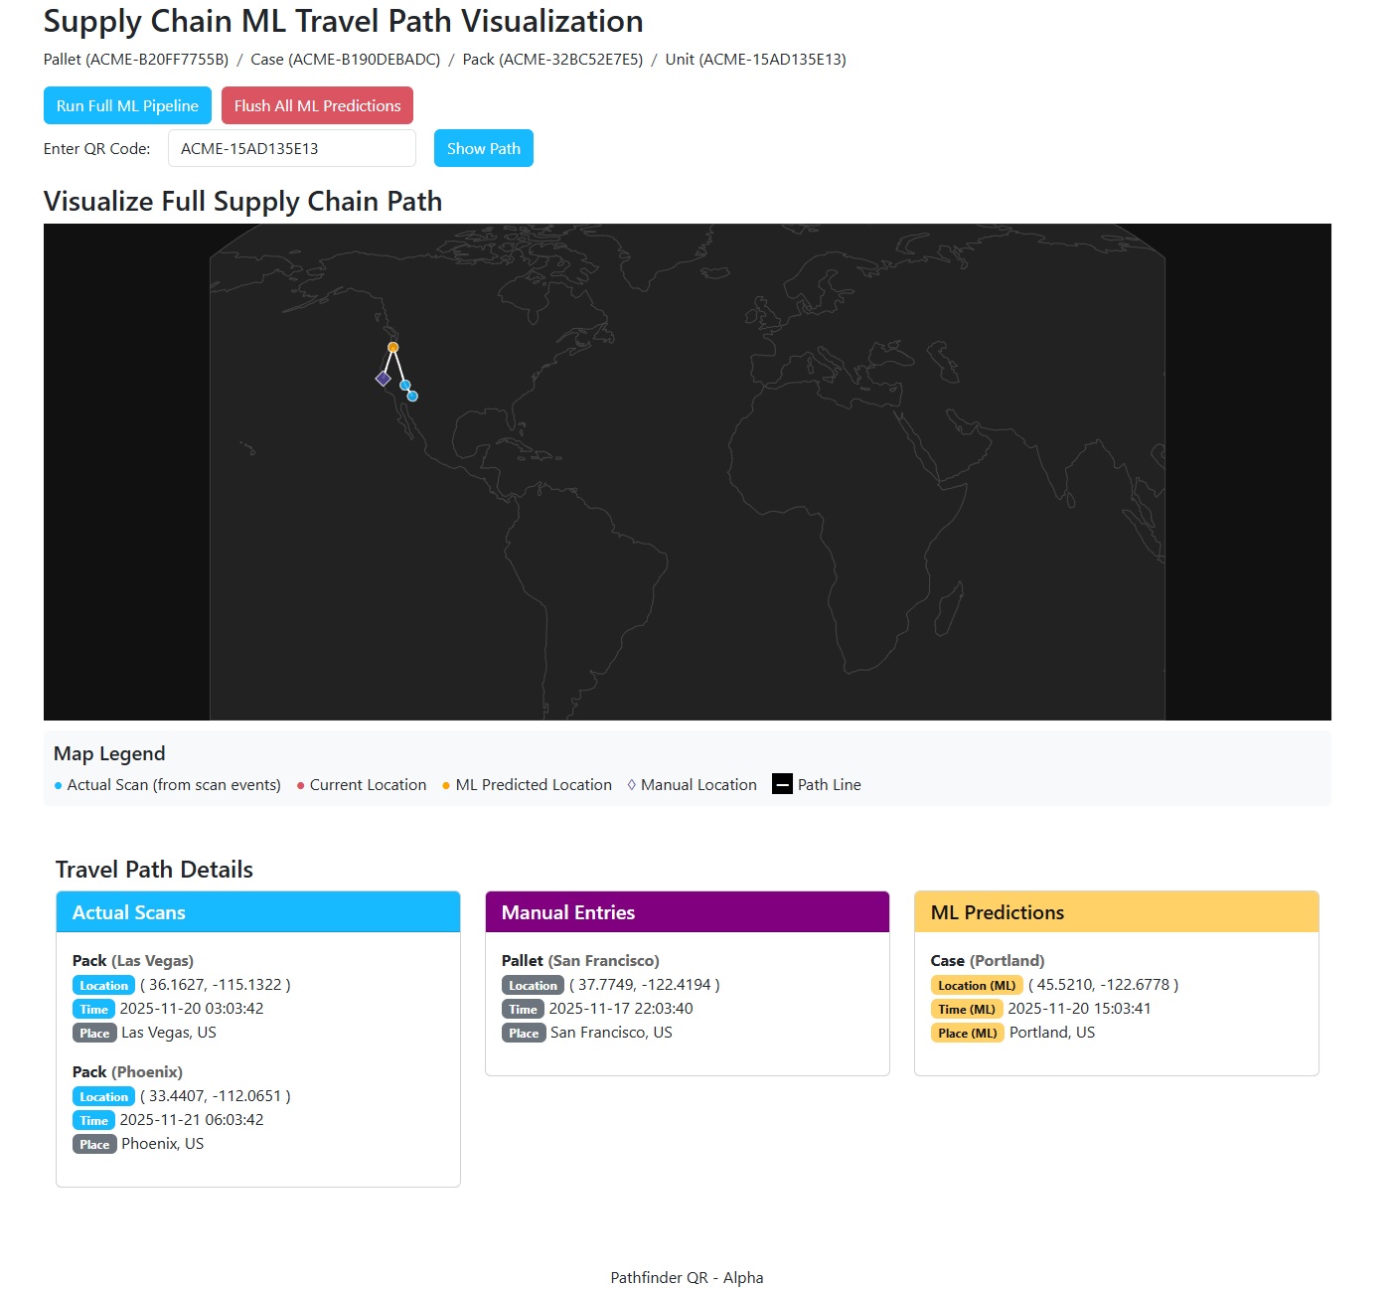Run Full ML Pipeline
Viewport: 1392px width, 1289px height.
(127, 105)
